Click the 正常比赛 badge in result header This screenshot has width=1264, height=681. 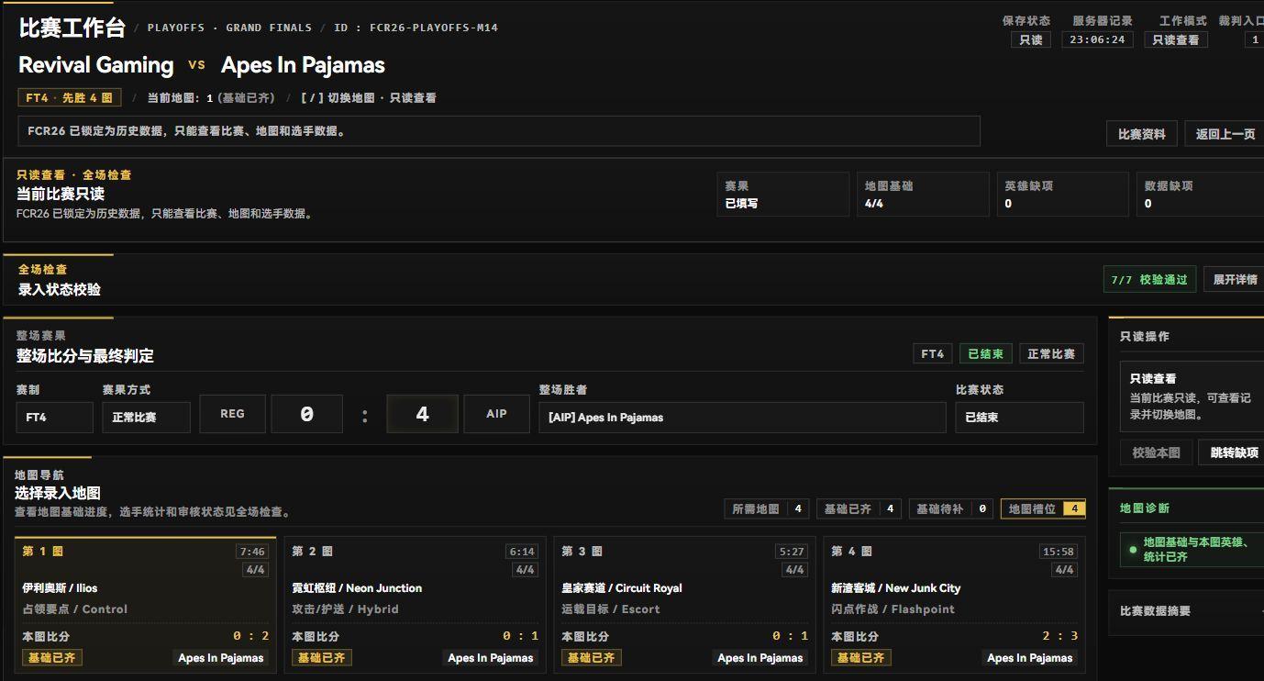coord(1051,353)
